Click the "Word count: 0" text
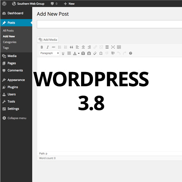182x182 pixels. [47, 158]
